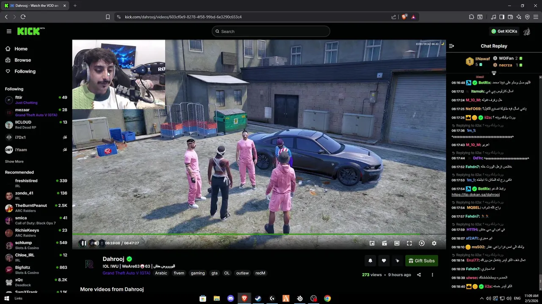Bookmark this page
This screenshot has width=542, height=304.
pyautogui.click(x=108, y=17)
